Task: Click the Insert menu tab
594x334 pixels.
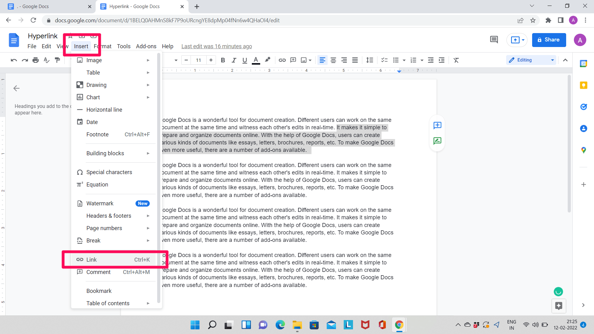Action: [81, 46]
